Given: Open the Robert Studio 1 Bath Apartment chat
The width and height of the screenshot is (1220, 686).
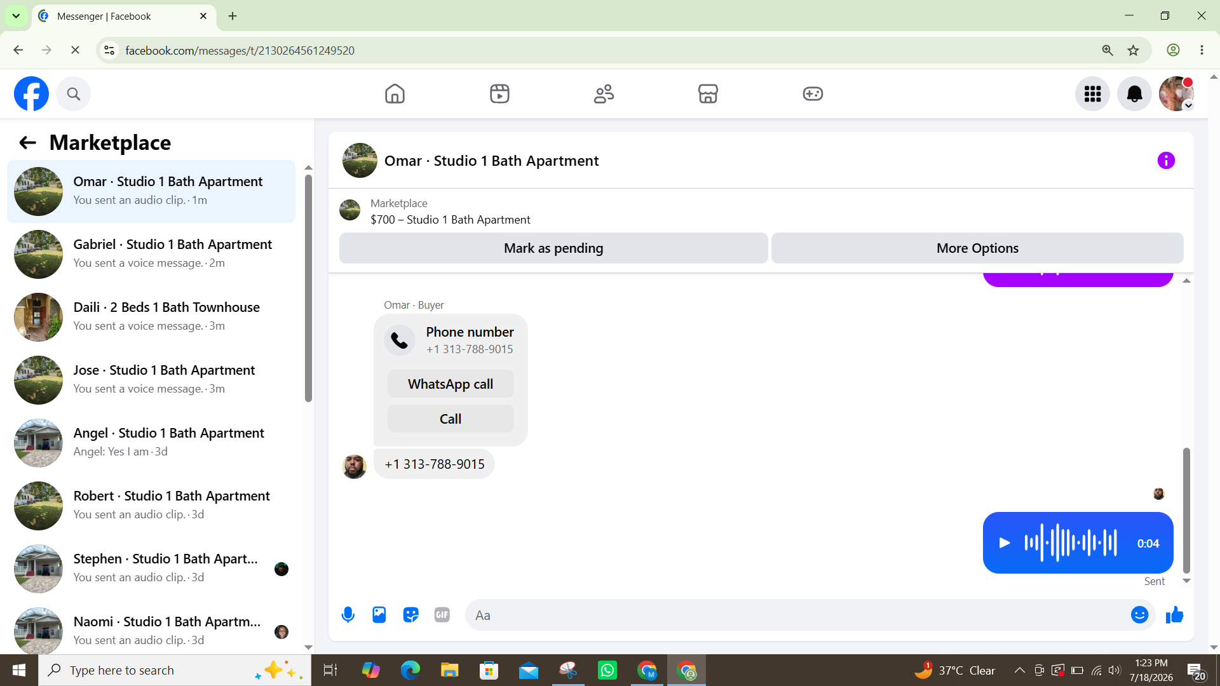Looking at the screenshot, I should (151, 506).
